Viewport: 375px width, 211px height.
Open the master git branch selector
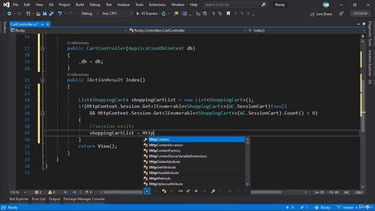coord(347,207)
